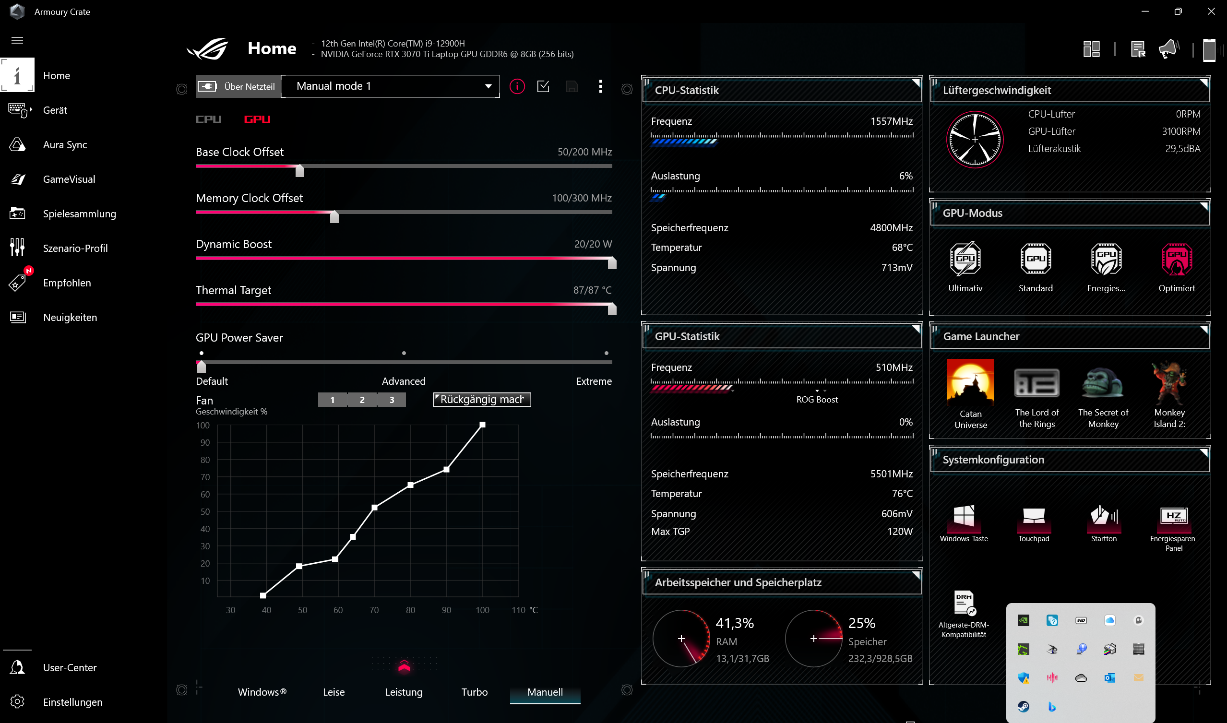Select the Ultimativ GPU mode icon
1227x723 pixels.
965,259
